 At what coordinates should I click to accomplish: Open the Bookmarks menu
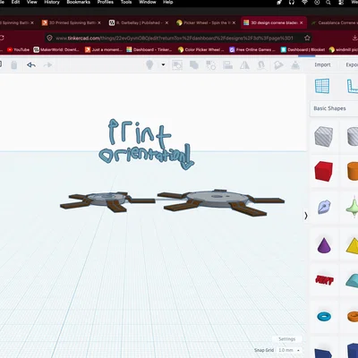(x=79, y=2)
